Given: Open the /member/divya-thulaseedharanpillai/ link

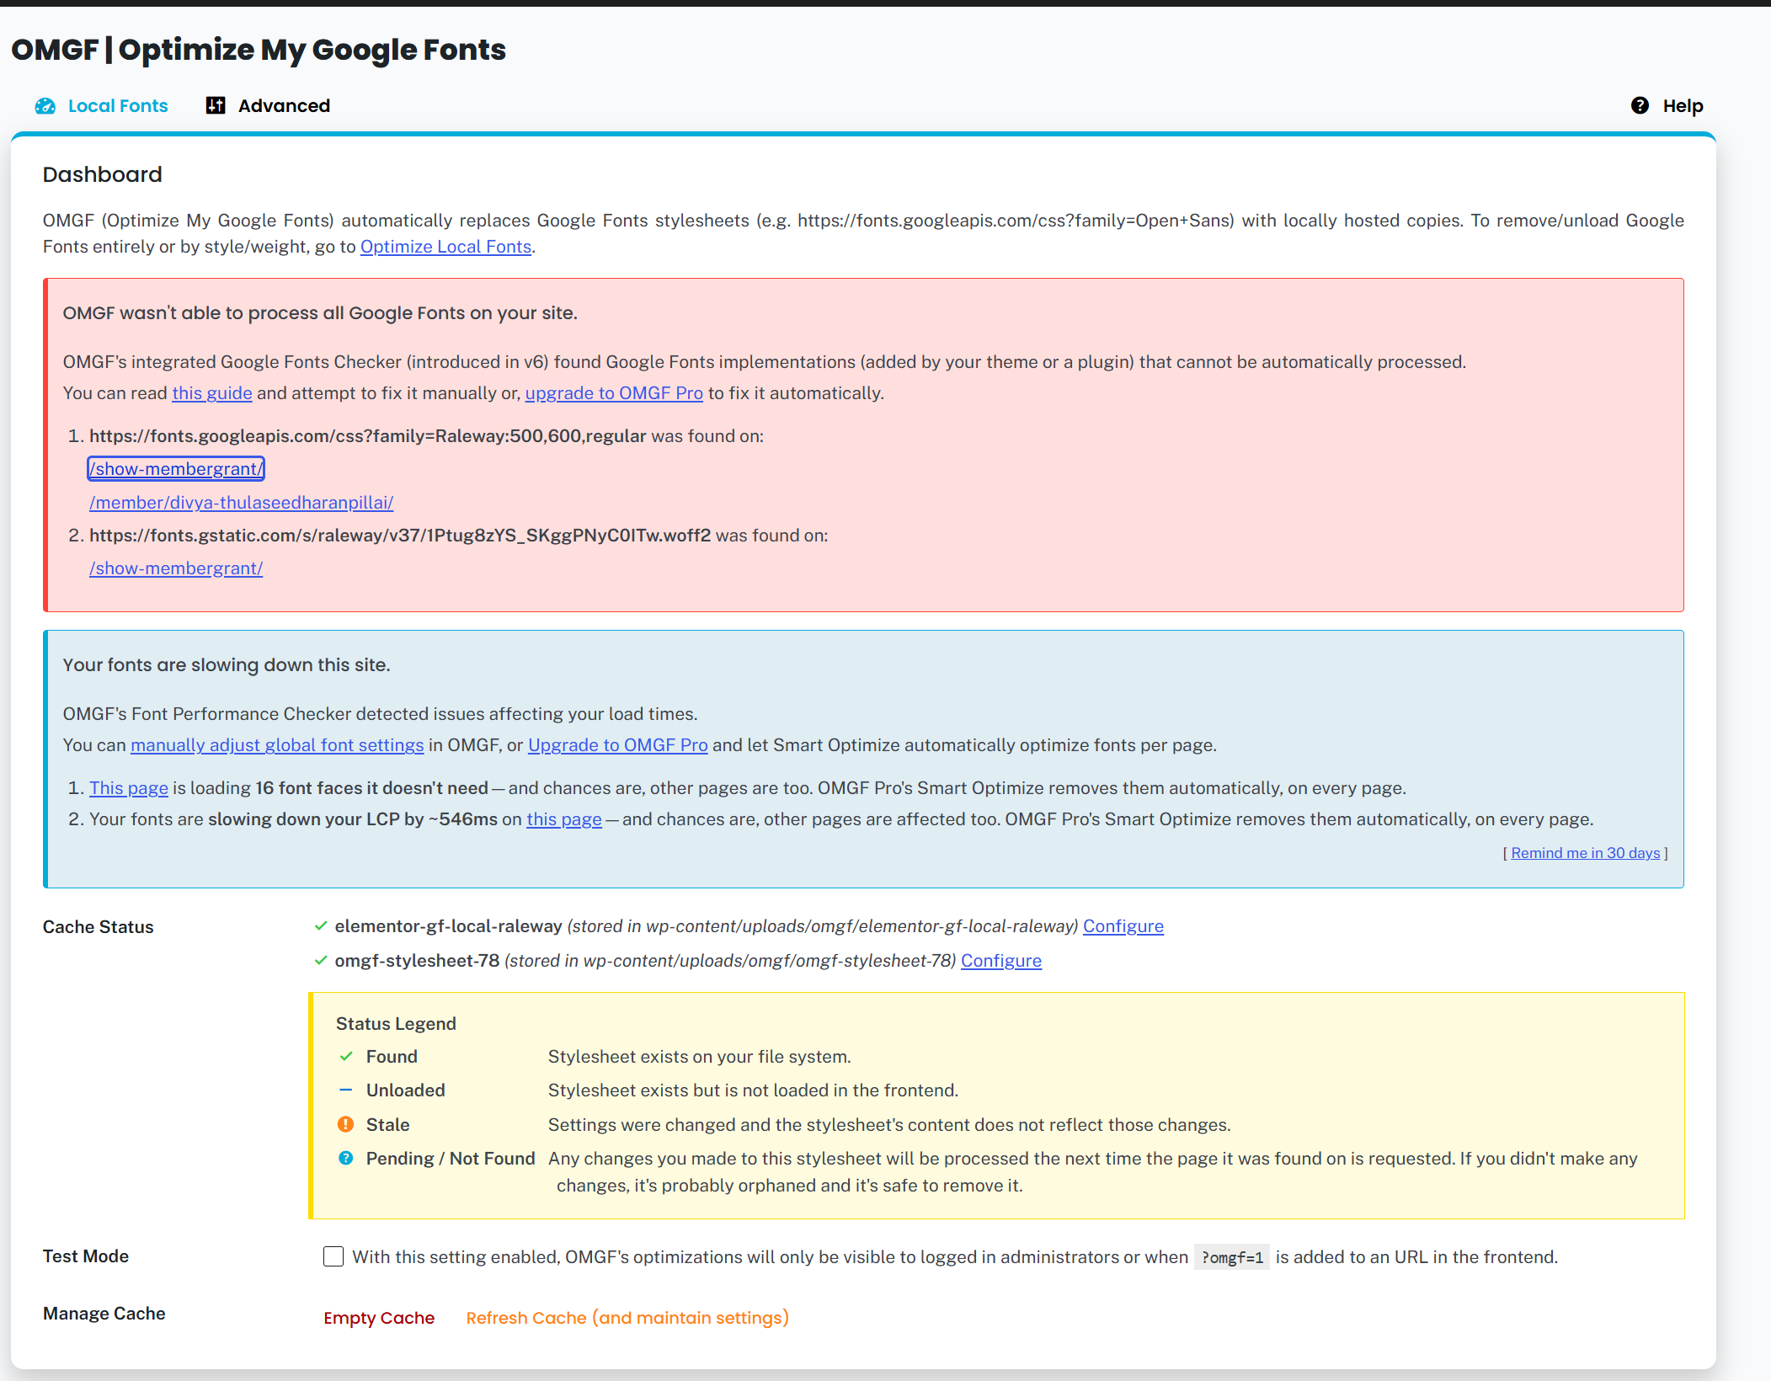Looking at the screenshot, I should tap(242, 503).
